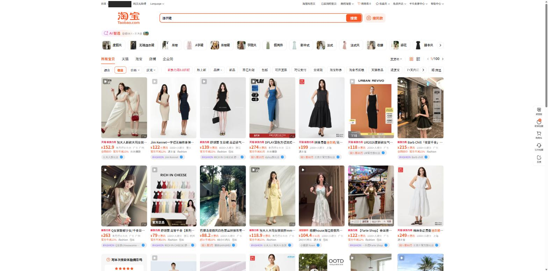The width and height of the screenshot is (548, 271).
Task: Open 淘宝网首页 link
Action: pos(309,4)
